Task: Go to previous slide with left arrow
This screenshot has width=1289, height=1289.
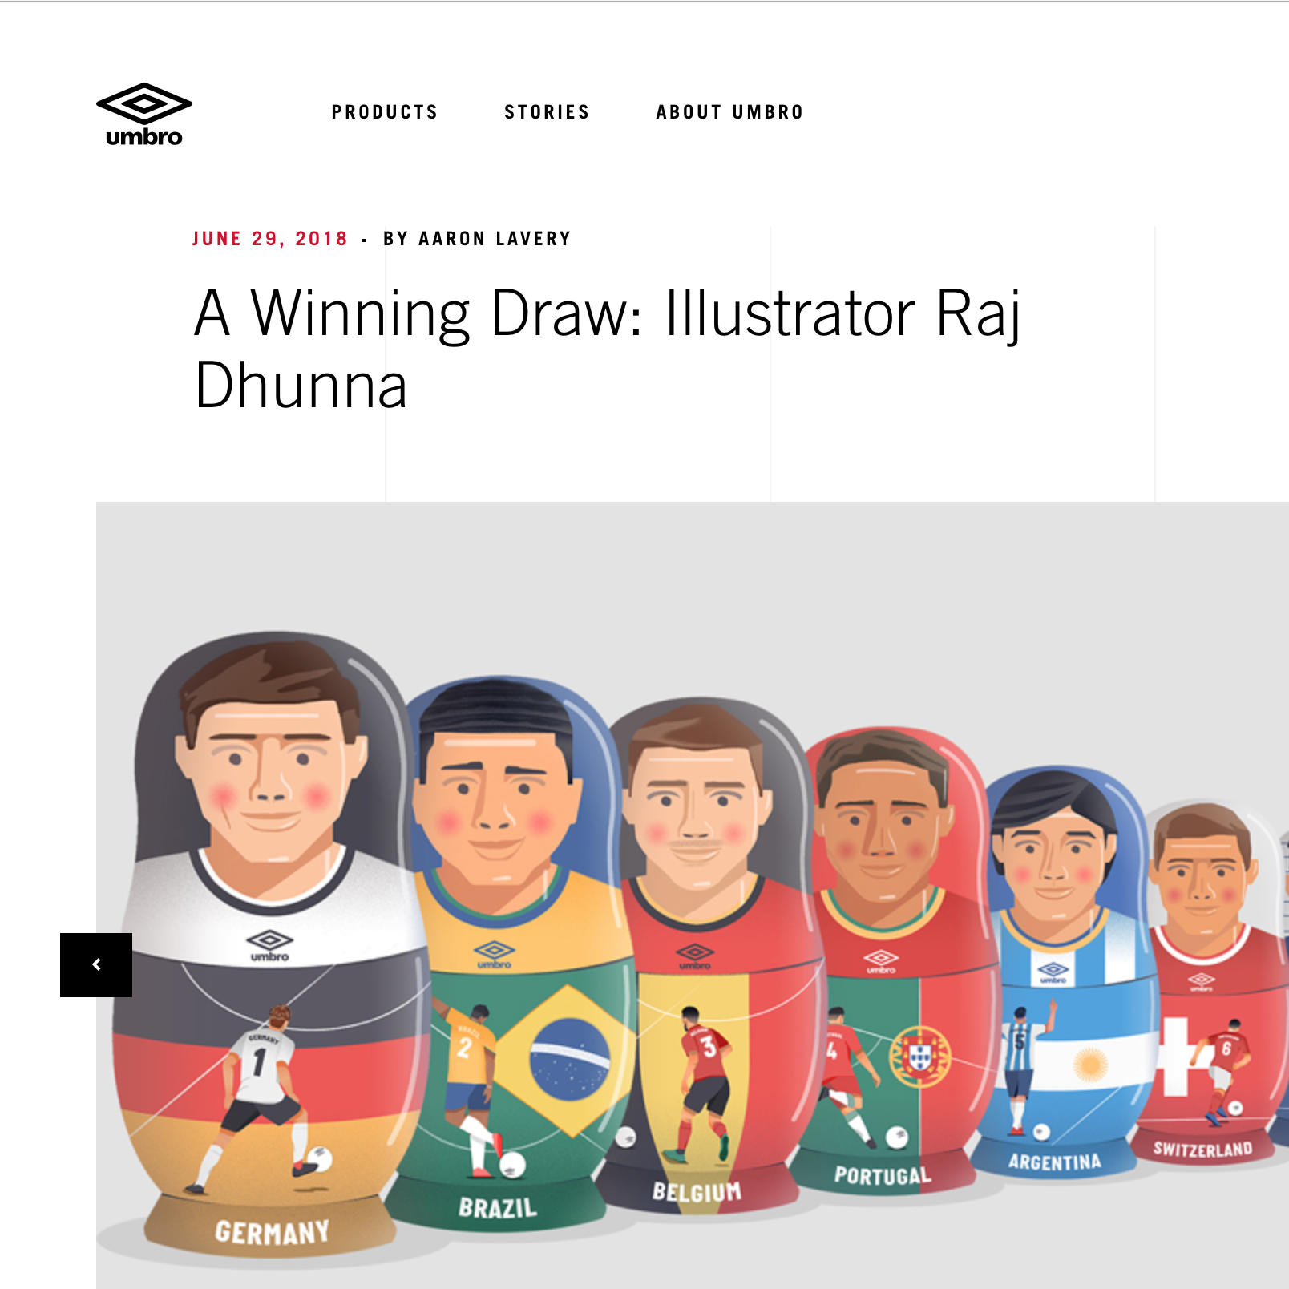Action: [x=96, y=964]
